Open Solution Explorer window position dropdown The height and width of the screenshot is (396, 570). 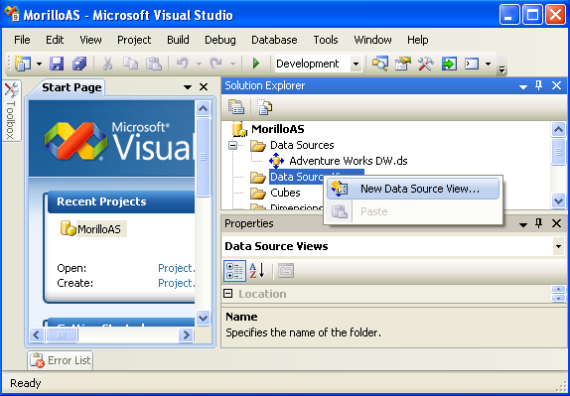tap(523, 86)
